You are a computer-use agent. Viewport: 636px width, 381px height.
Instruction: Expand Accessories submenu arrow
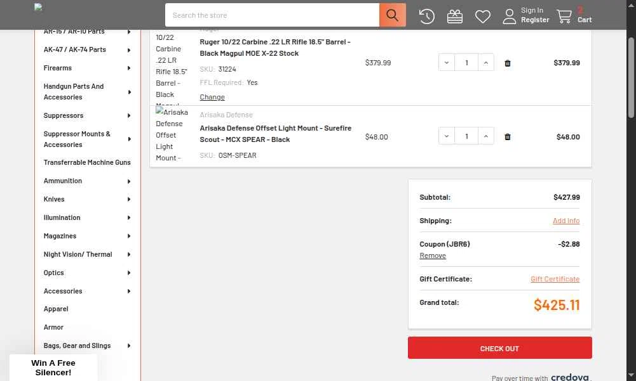point(129,291)
